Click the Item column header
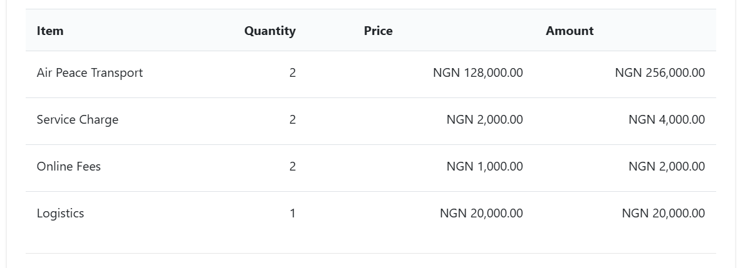The height and width of the screenshot is (268, 745). (50, 31)
